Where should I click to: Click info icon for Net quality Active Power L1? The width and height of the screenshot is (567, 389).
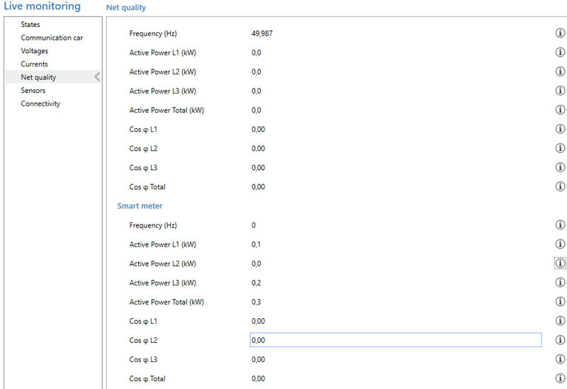point(560,52)
